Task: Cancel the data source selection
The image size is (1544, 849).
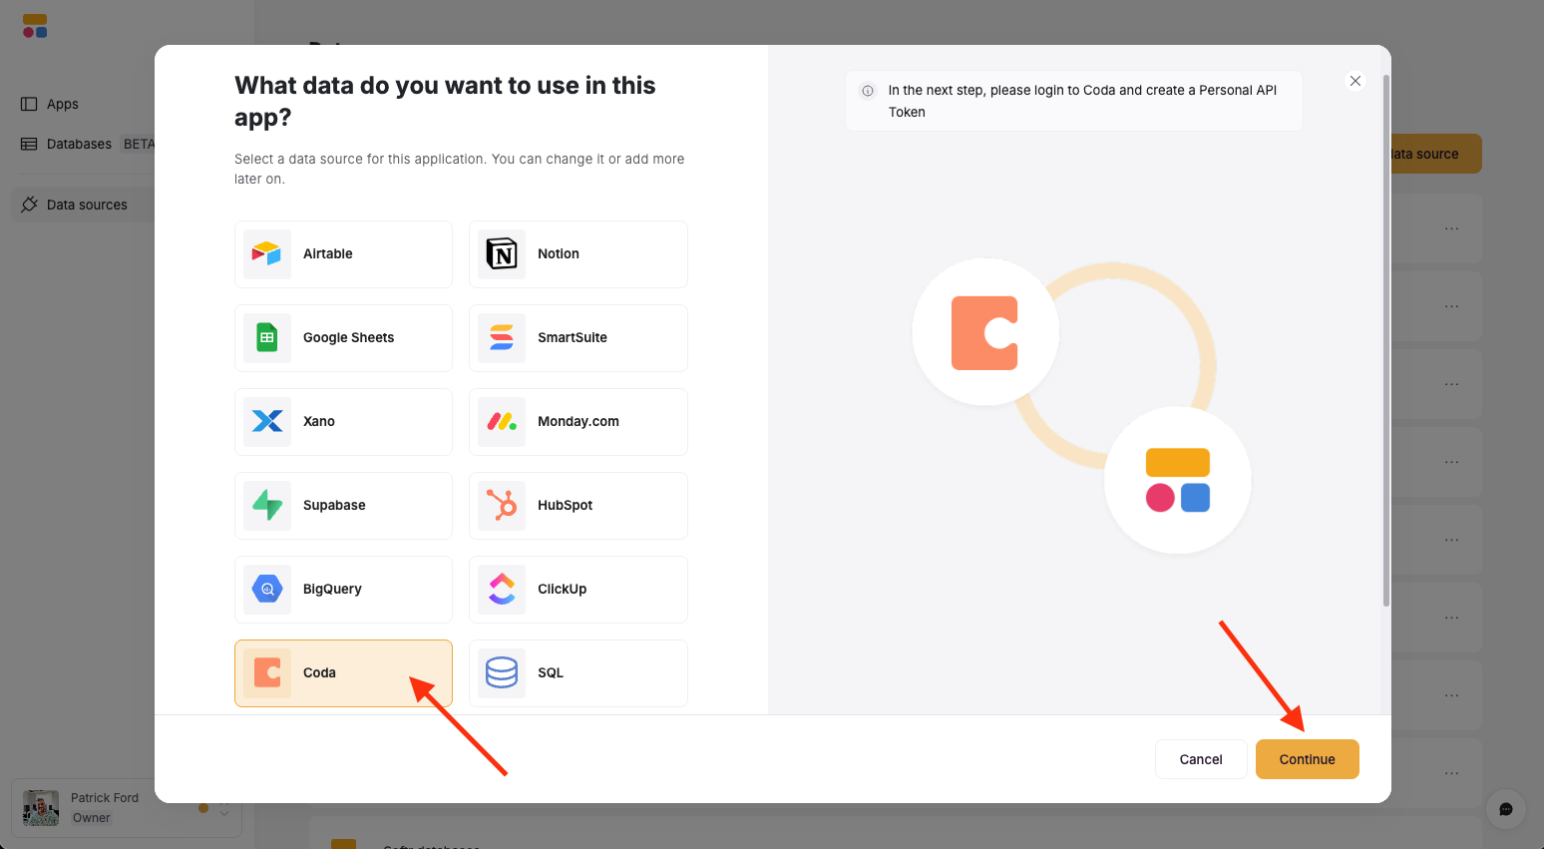Action: click(x=1201, y=759)
